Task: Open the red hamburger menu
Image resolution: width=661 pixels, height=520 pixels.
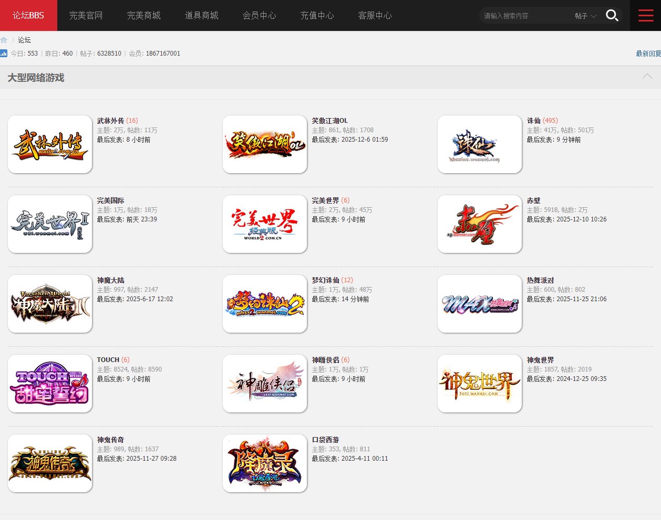Action: (646, 16)
